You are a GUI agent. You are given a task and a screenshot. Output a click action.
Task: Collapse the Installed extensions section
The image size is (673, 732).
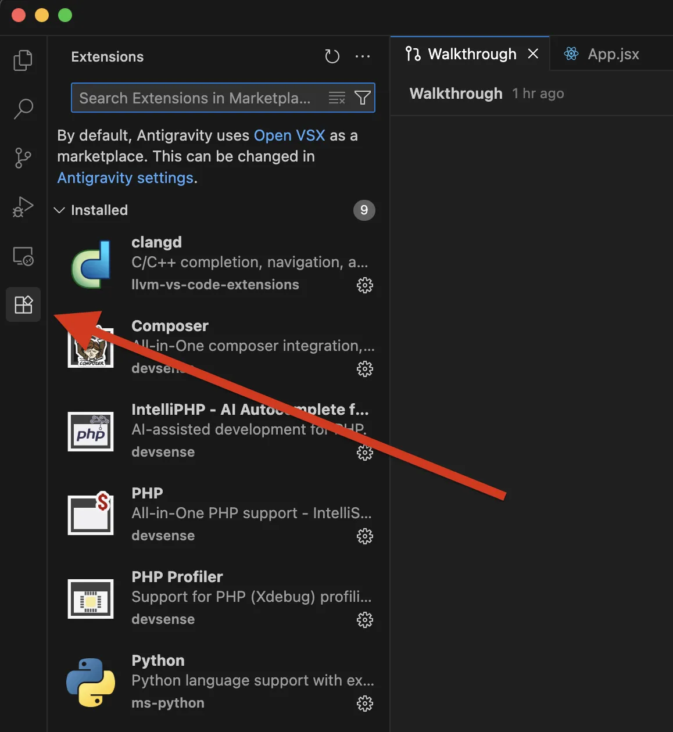tap(59, 210)
